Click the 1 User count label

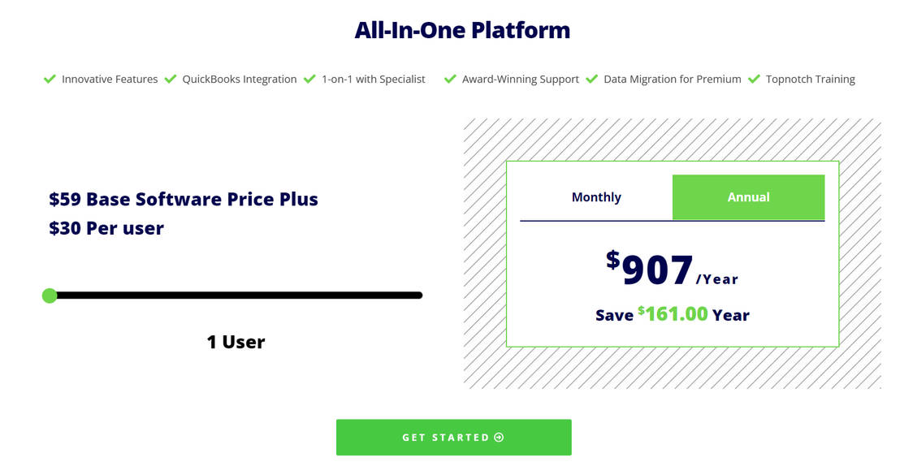click(x=236, y=342)
